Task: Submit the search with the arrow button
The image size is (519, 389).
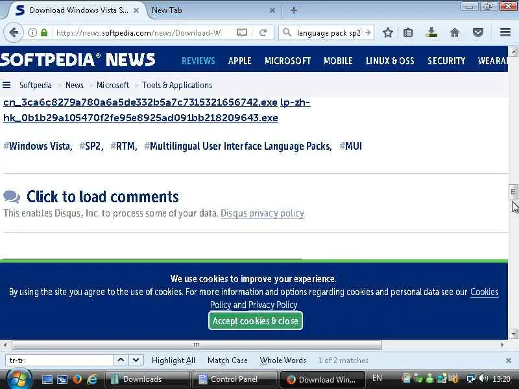Action: tap(368, 32)
